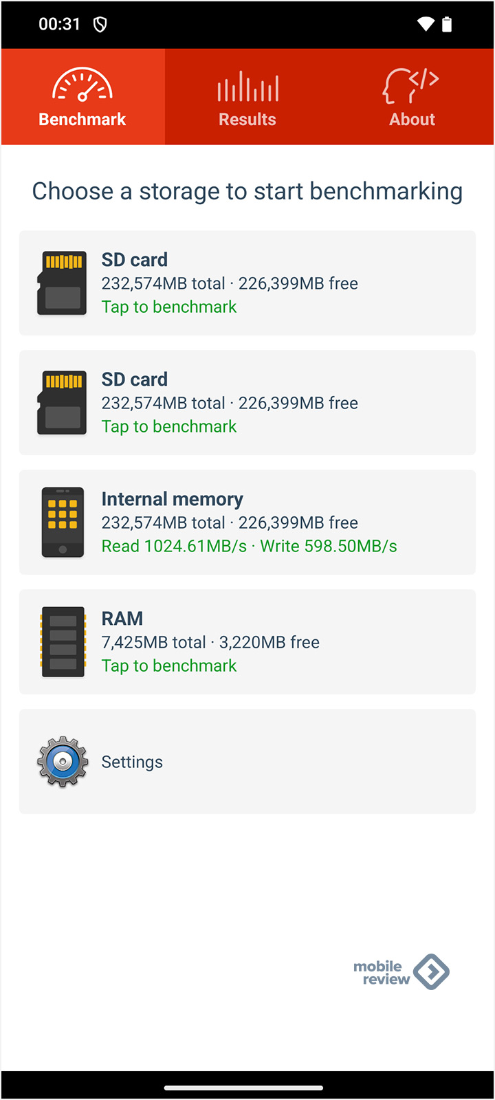
Task: Open the Settings label
Action: coord(132,762)
